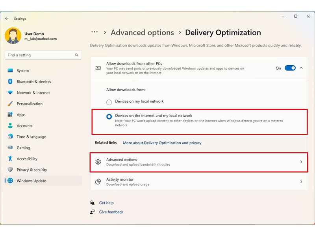Go back to Advanced options breadcrumb
Screen dimensions: 315x236
click(x=142, y=33)
